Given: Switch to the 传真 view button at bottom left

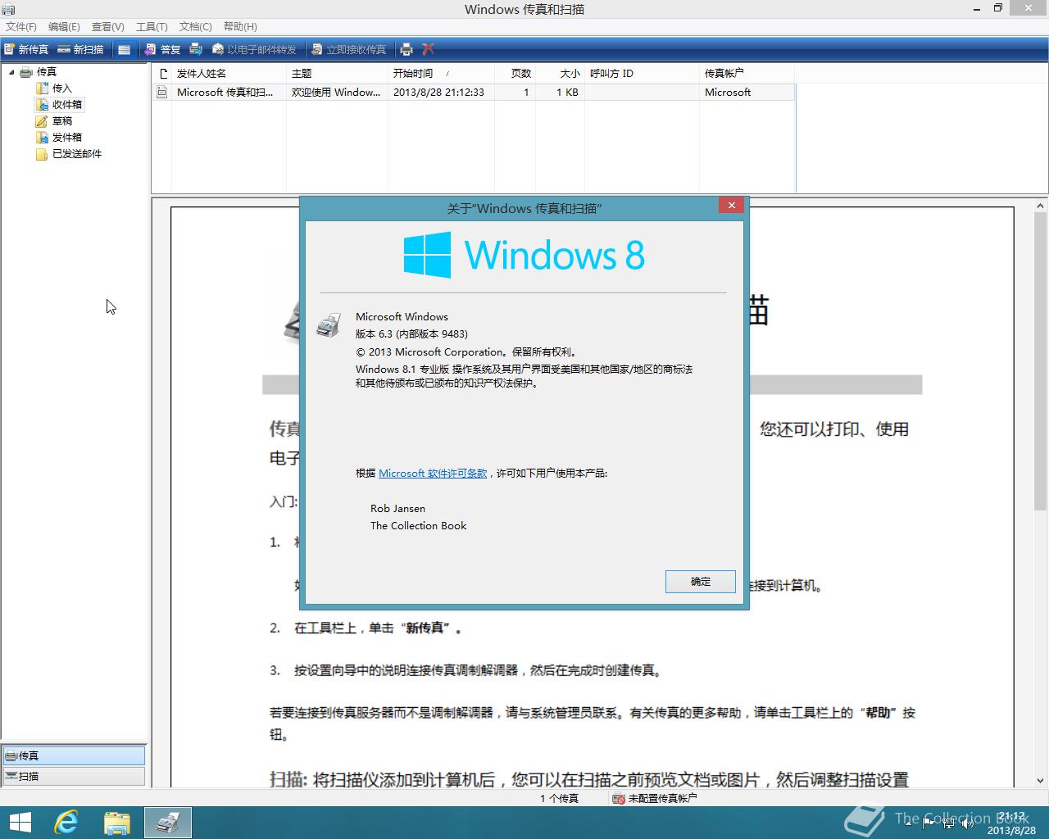Looking at the screenshot, I should click(x=74, y=755).
